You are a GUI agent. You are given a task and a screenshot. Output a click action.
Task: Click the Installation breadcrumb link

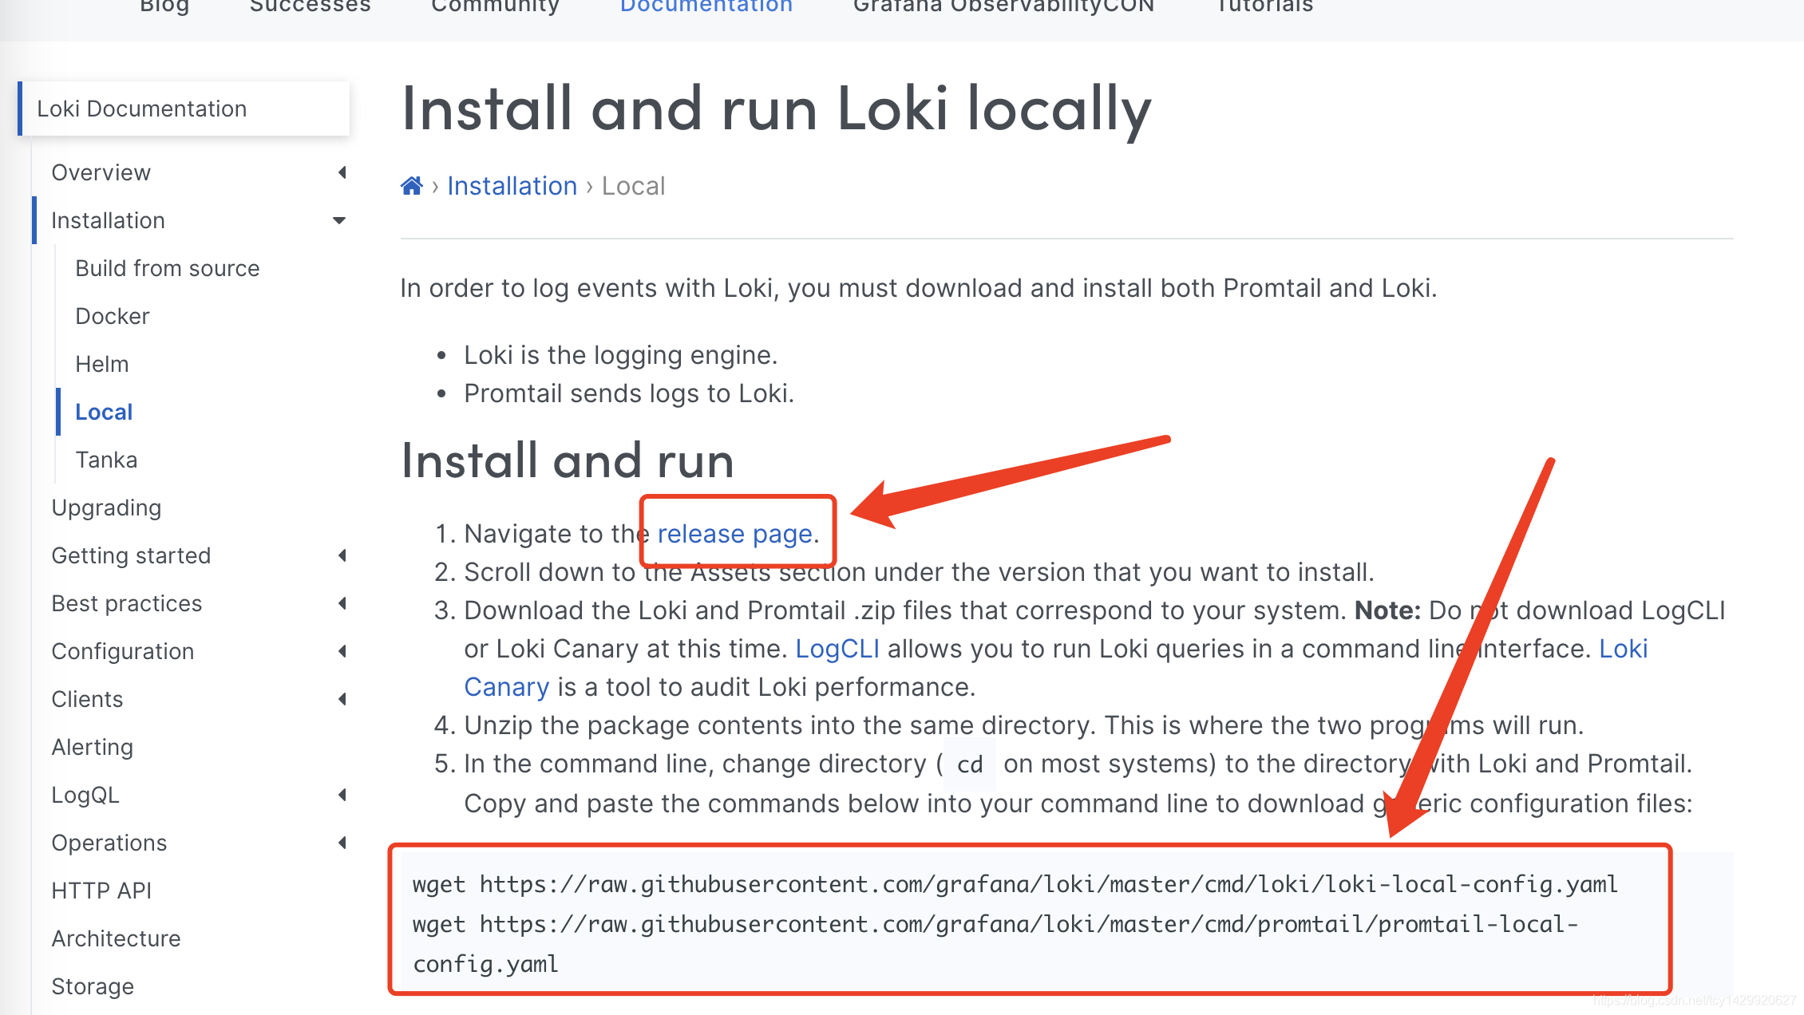[512, 186]
